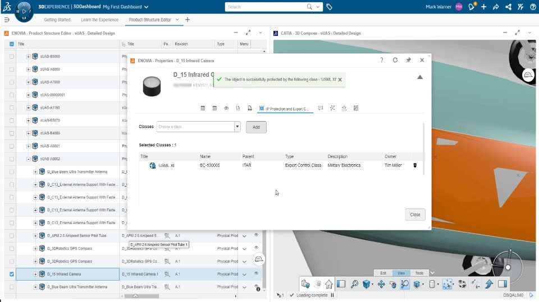539x302 pixels.
Task: Collapse the sUAS-A0002 tree node
Action: pyautogui.click(x=29, y=159)
